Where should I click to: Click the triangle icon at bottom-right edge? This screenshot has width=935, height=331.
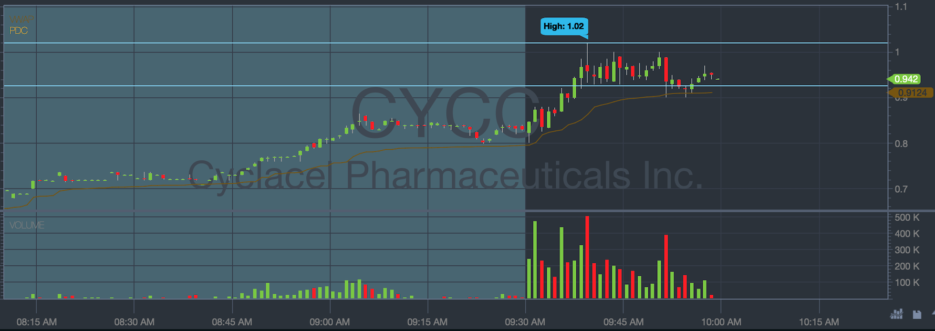[932, 314]
